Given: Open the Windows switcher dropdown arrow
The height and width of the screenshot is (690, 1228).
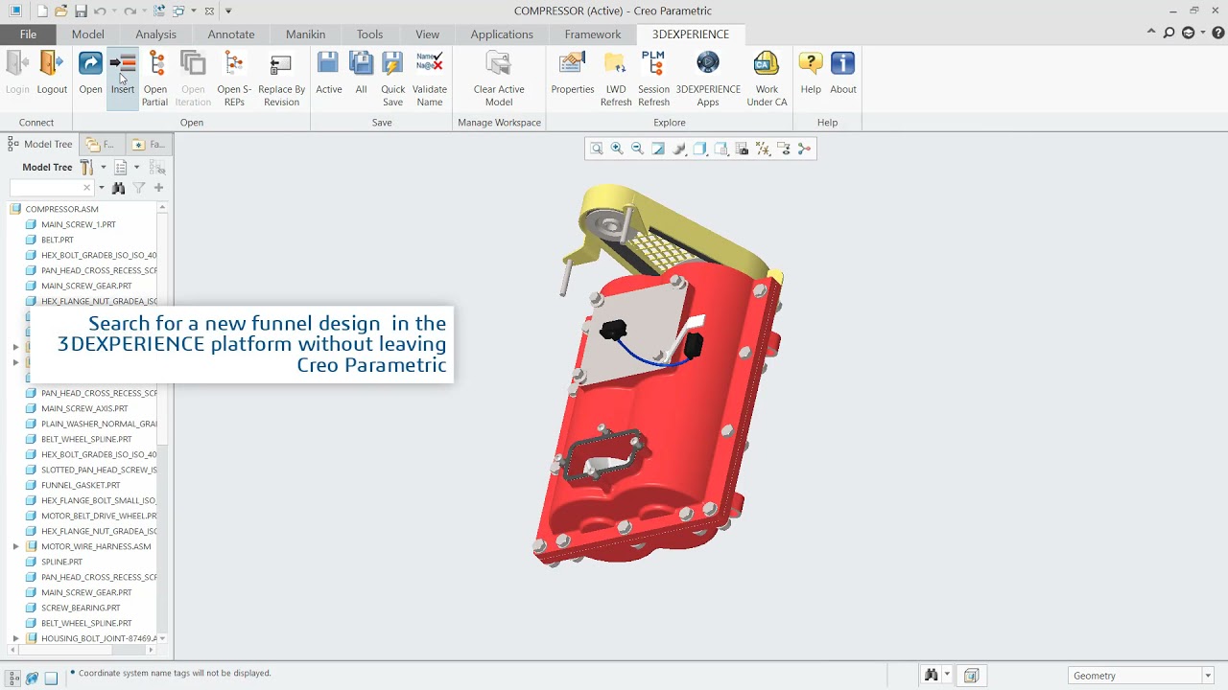Looking at the screenshot, I should tap(194, 11).
